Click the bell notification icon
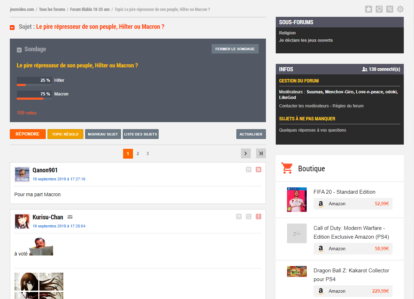414x299 pixels. (379, 9)
